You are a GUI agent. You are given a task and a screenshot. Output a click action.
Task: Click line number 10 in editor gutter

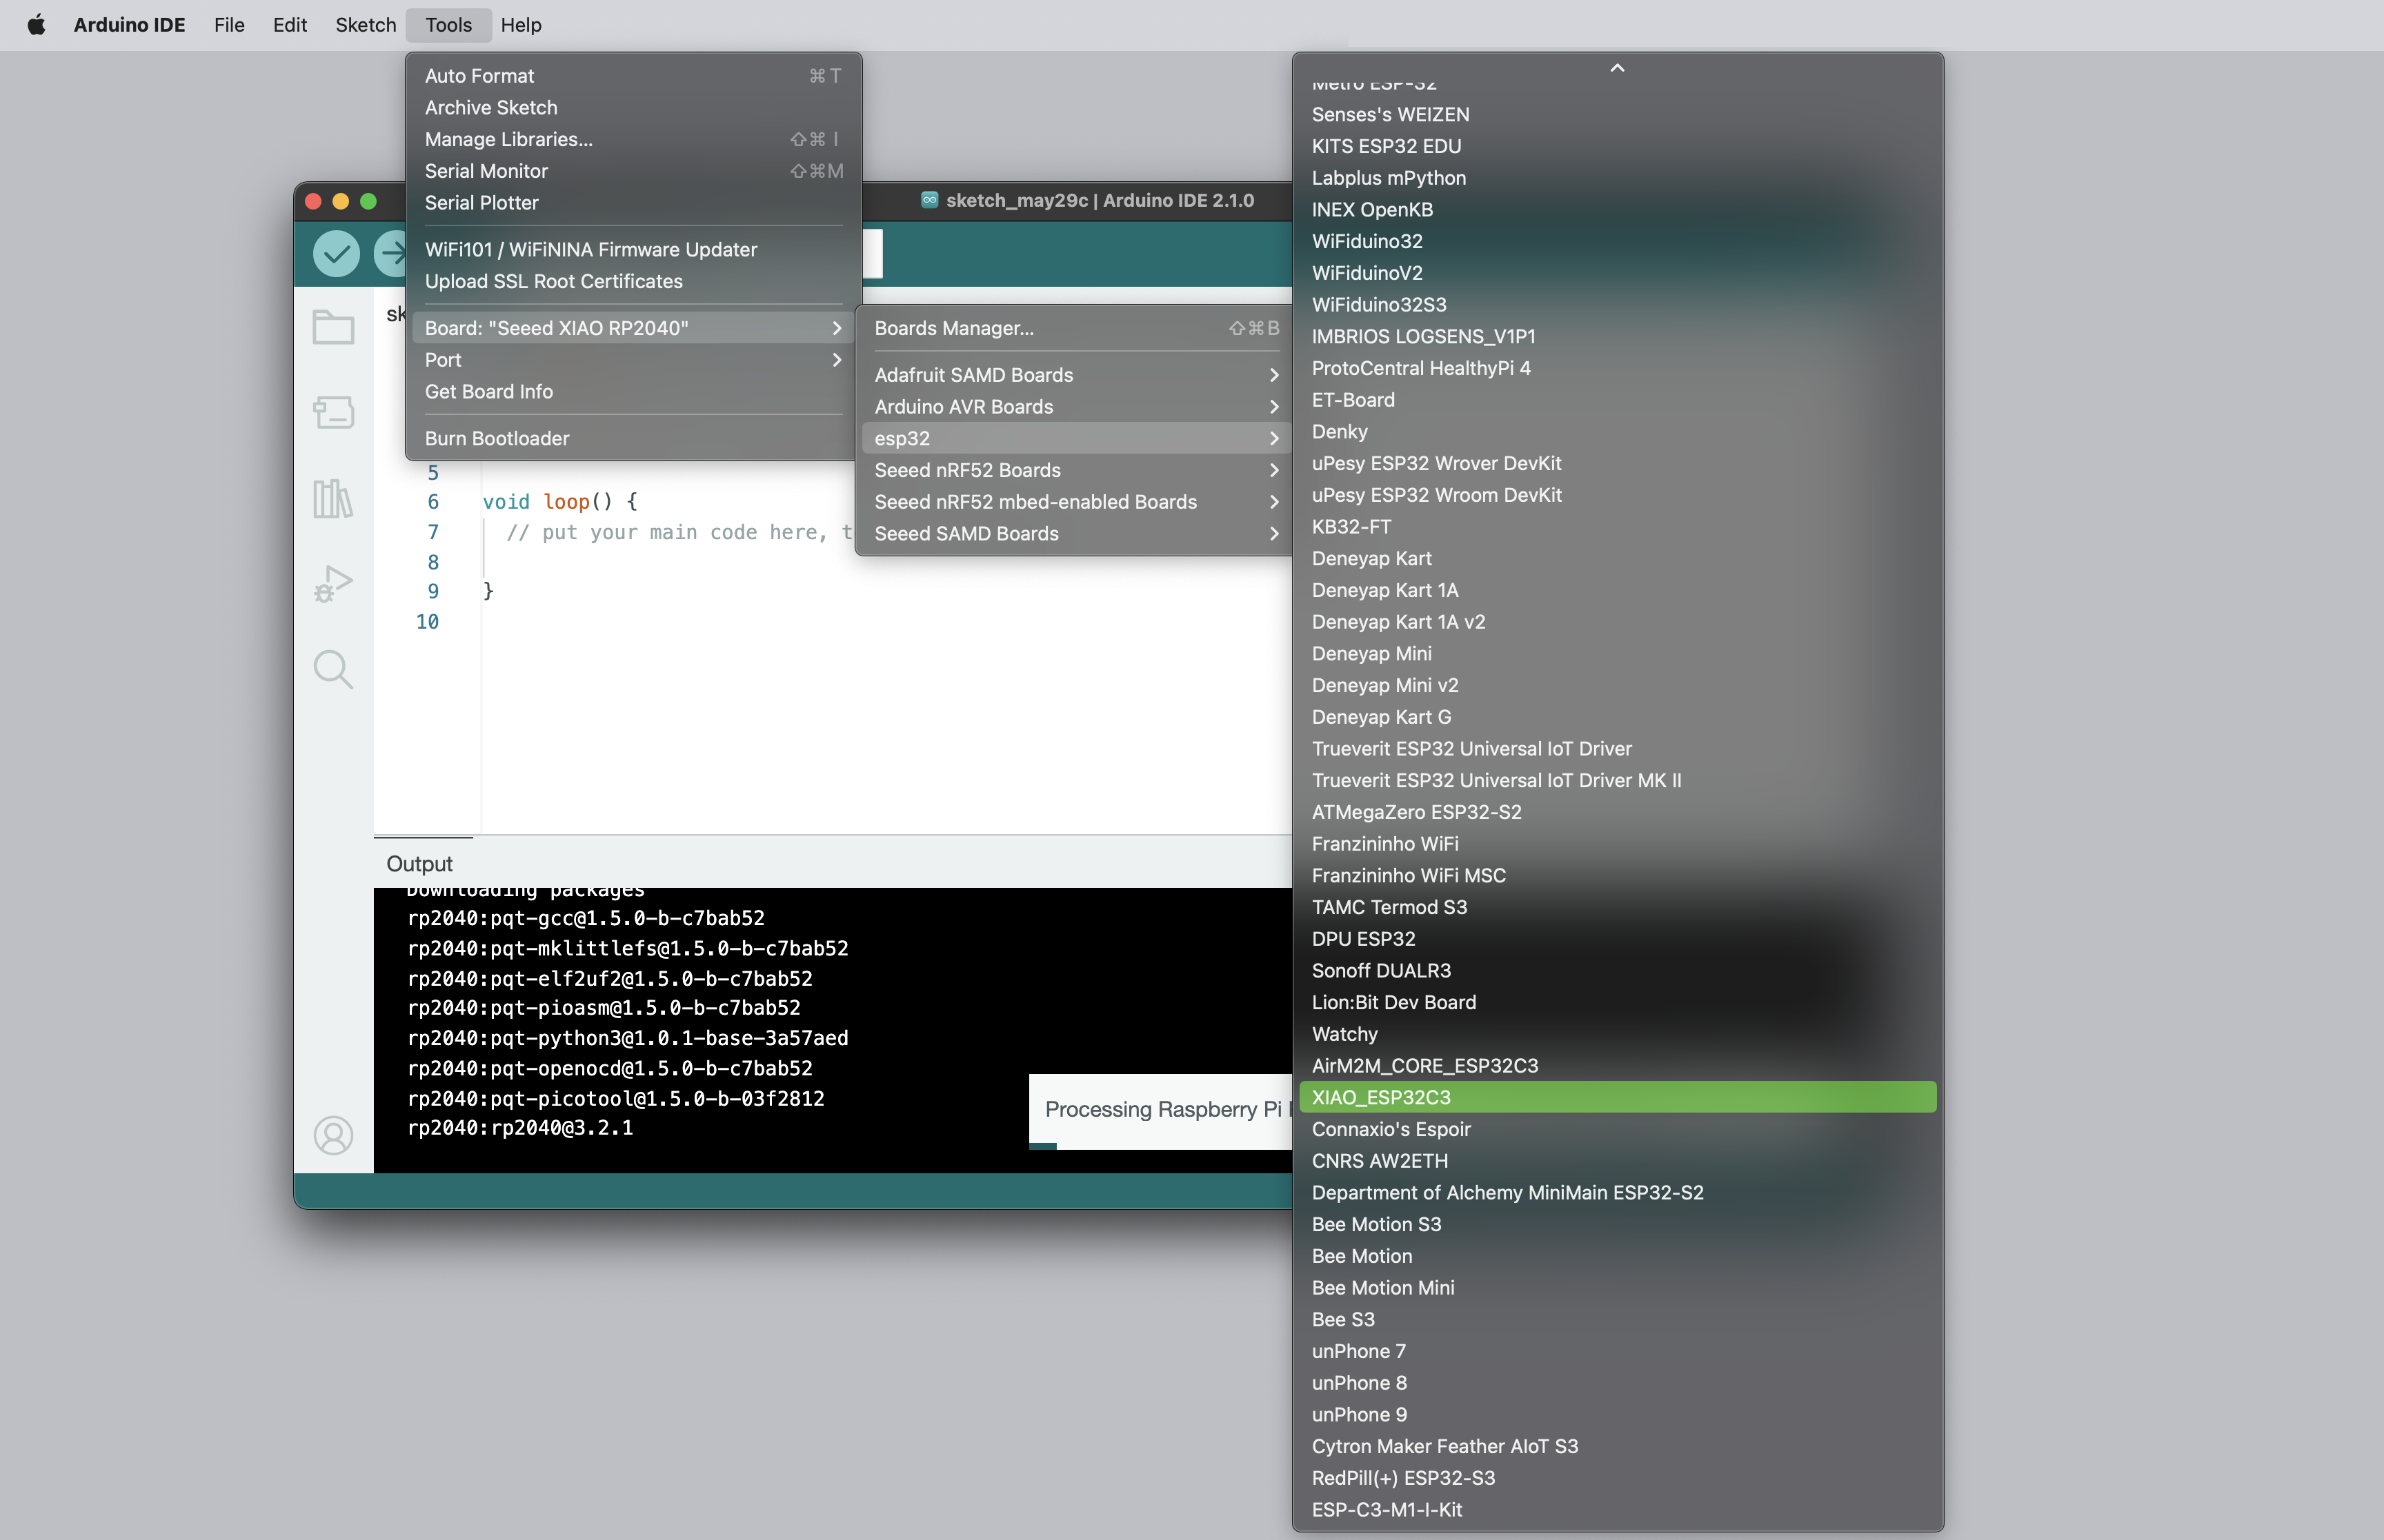click(427, 622)
